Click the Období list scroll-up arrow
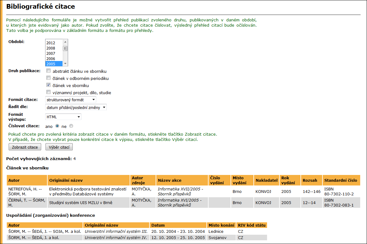 click(x=65, y=42)
